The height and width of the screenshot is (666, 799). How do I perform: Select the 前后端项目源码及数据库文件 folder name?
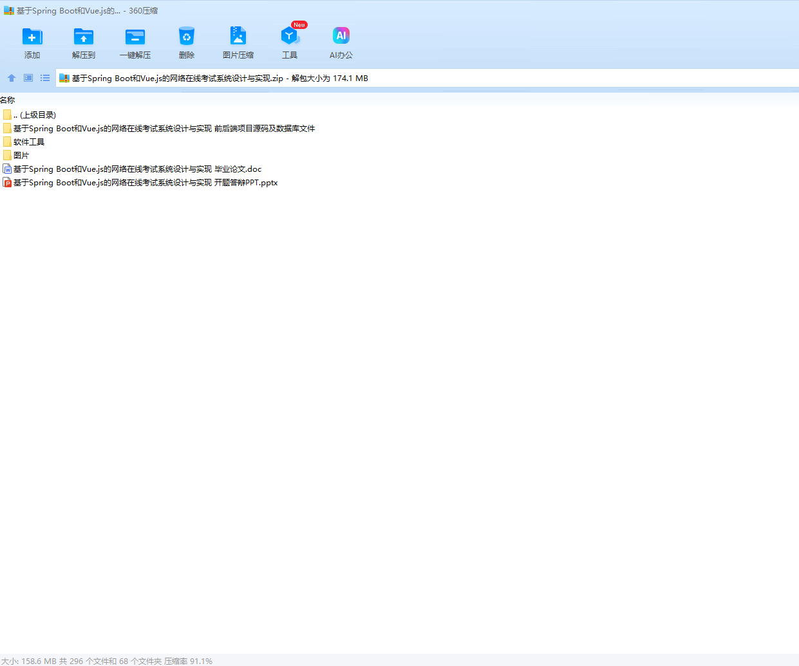pos(164,129)
